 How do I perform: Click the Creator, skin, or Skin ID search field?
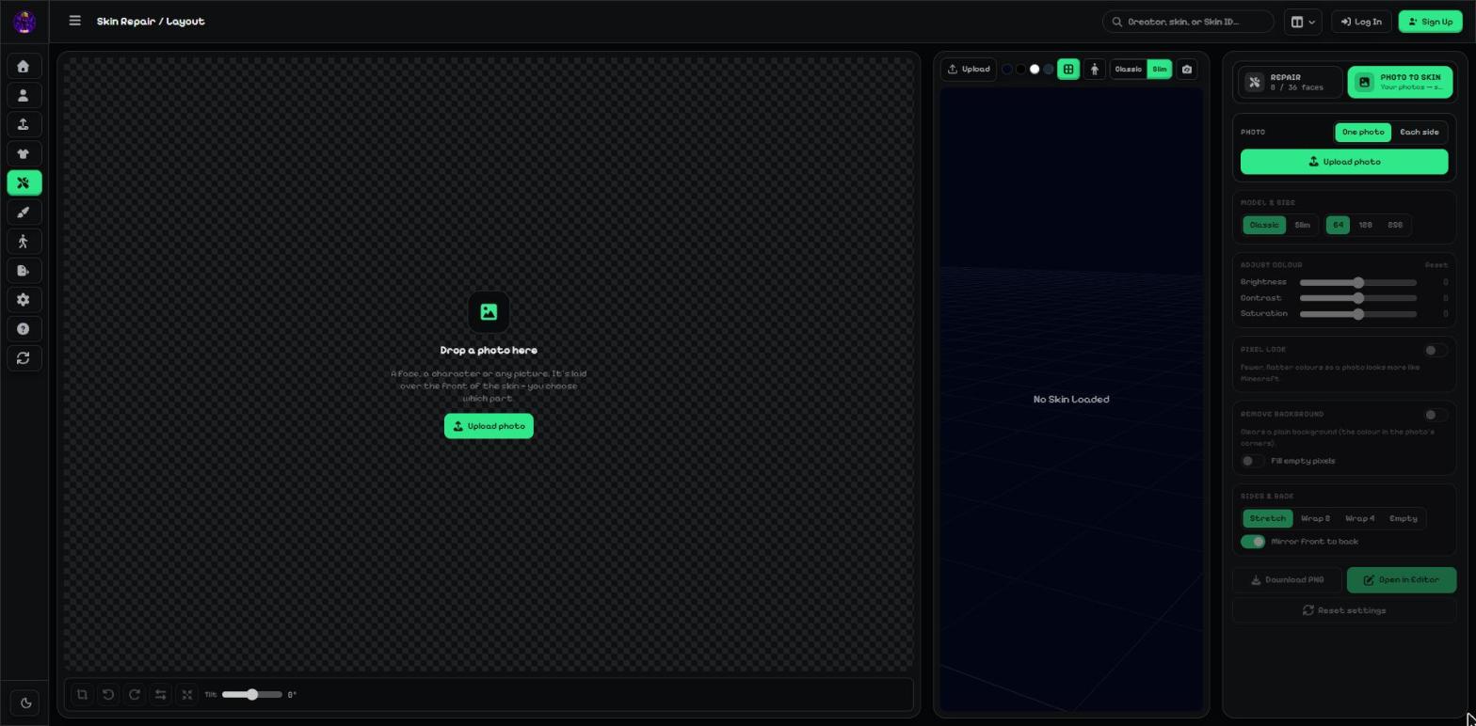pyautogui.click(x=1188, y=22)
